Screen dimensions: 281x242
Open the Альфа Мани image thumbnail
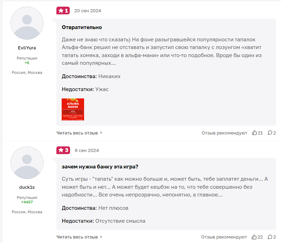[x=73, y=109]
